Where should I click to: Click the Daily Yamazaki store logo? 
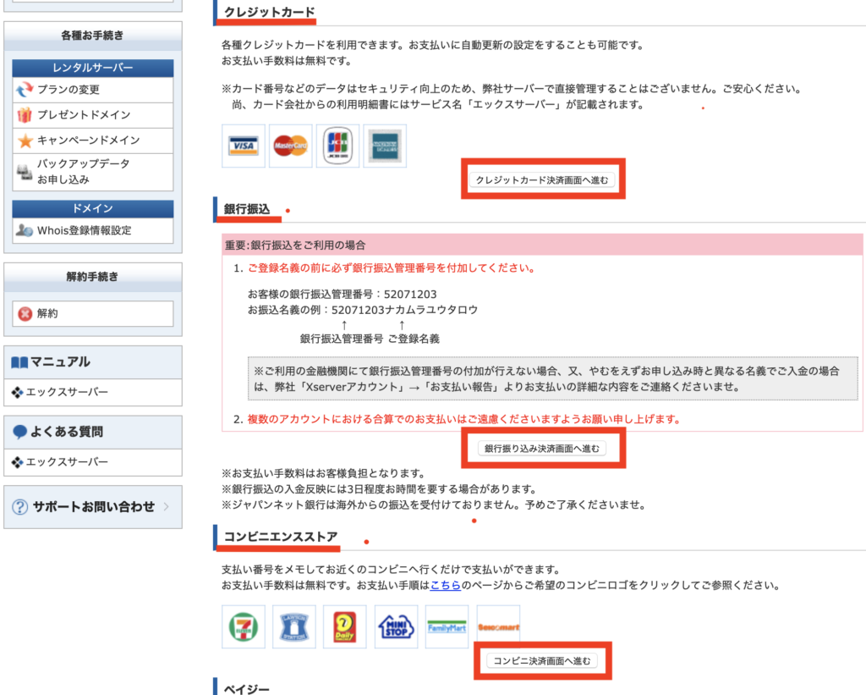[x=345, y=626]
